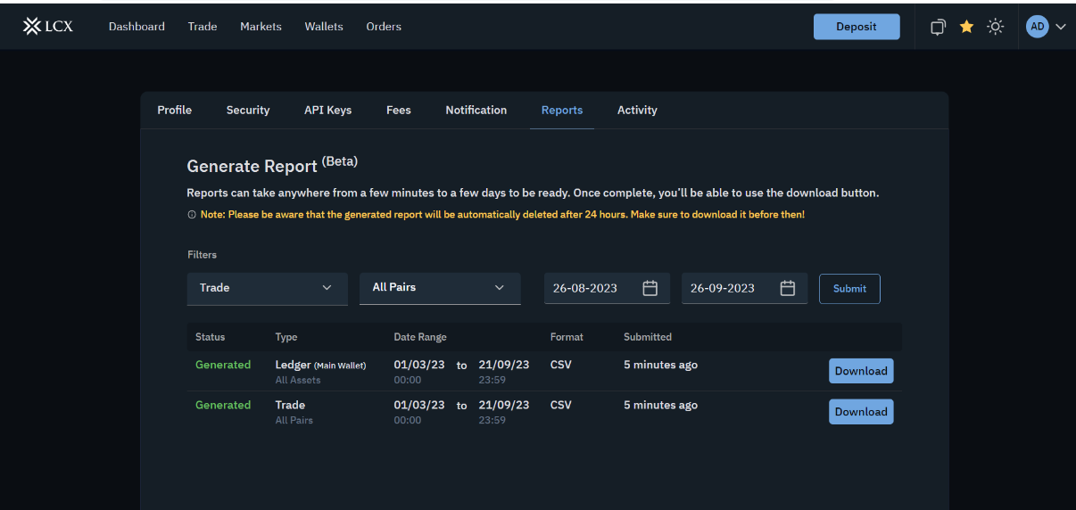Switch to the Activity tab
This screenshot has height=510, width=1076.
tap(637, 111)
